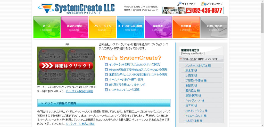Click the パッケージ商品のご案内 section header
Screen dimensions: 264x127
[104, 103]
